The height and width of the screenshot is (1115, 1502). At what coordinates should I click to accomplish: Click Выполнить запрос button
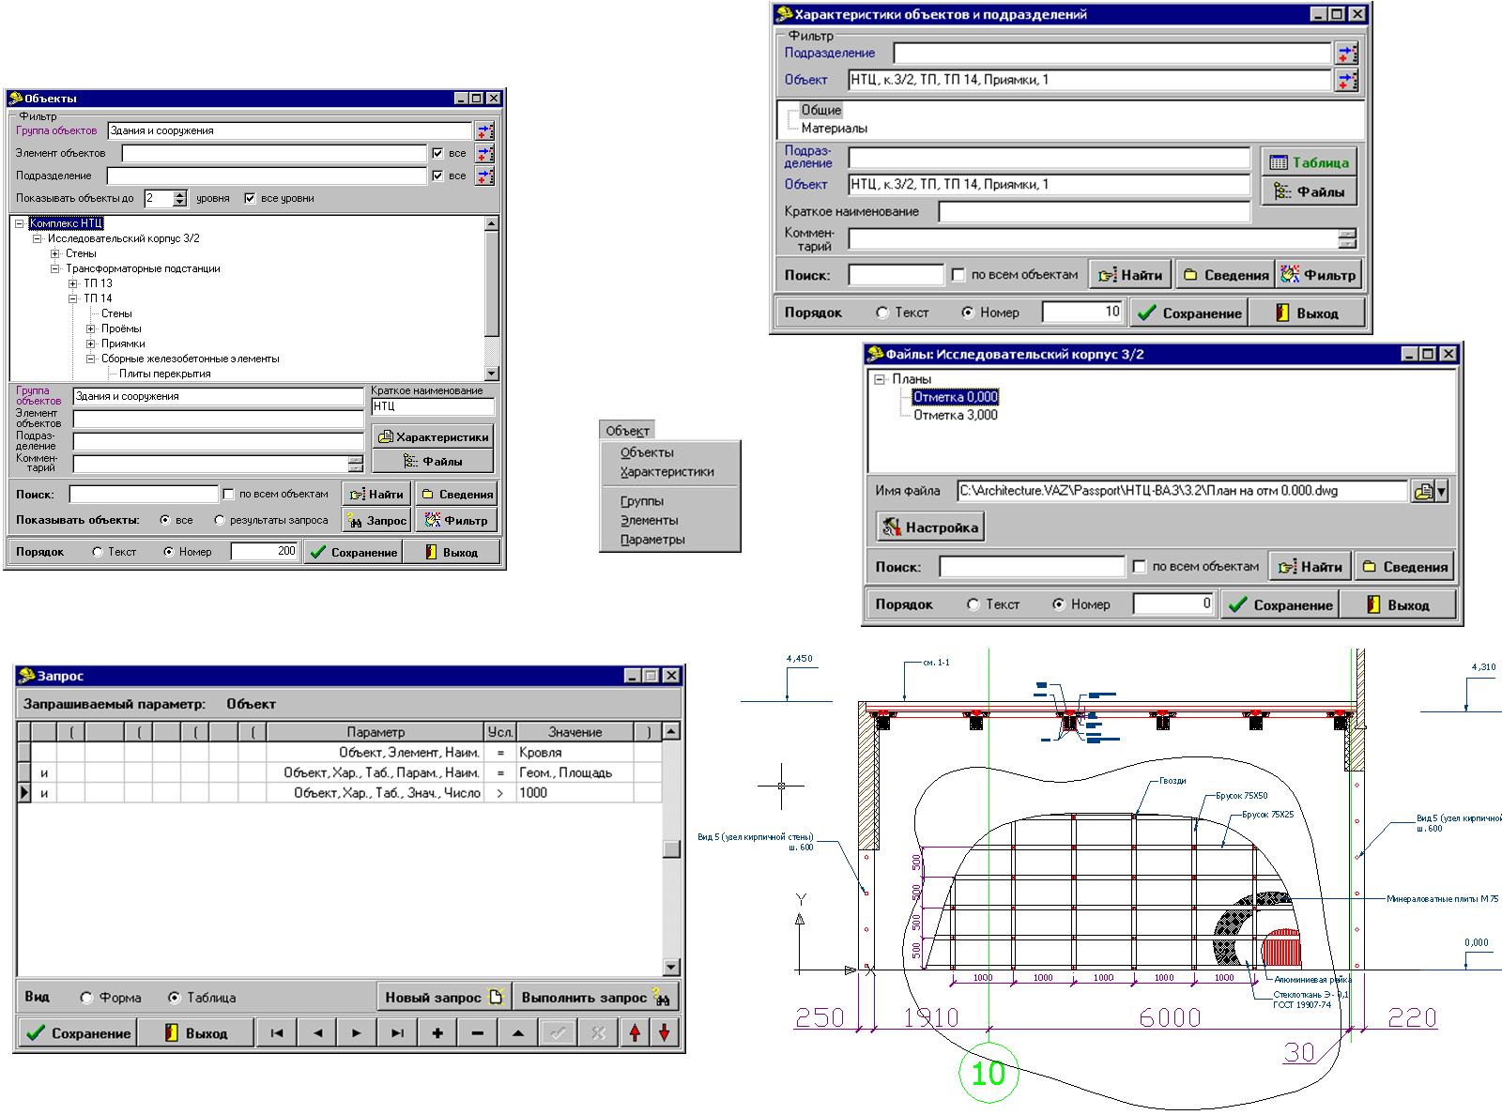(x=597, y=998)
